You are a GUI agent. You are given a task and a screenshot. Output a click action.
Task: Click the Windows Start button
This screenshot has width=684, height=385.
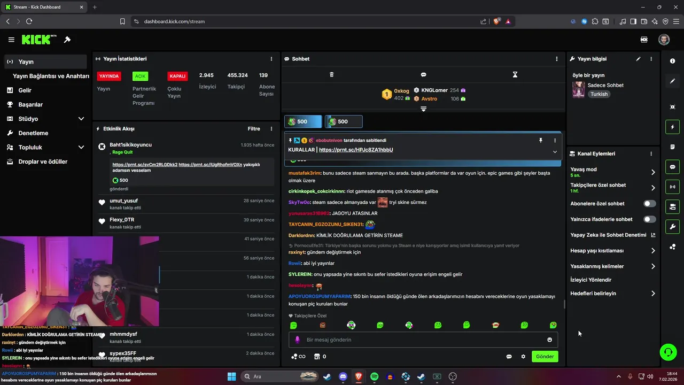tap(231, 376)
